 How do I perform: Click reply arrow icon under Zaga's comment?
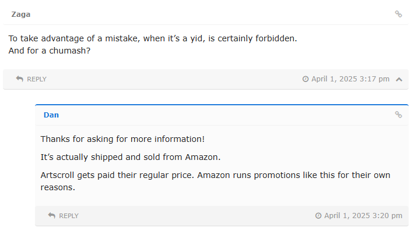(x=19, y=79)
